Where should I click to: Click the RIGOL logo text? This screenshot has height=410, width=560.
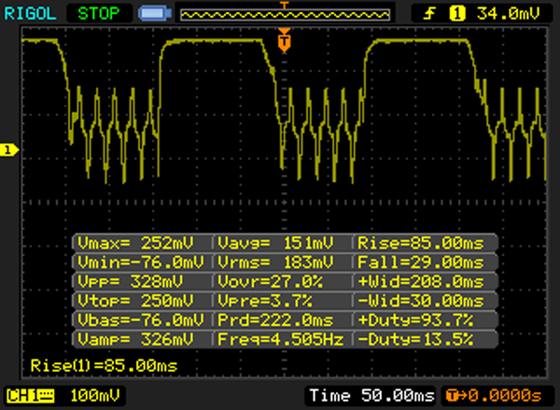point(31,14)
